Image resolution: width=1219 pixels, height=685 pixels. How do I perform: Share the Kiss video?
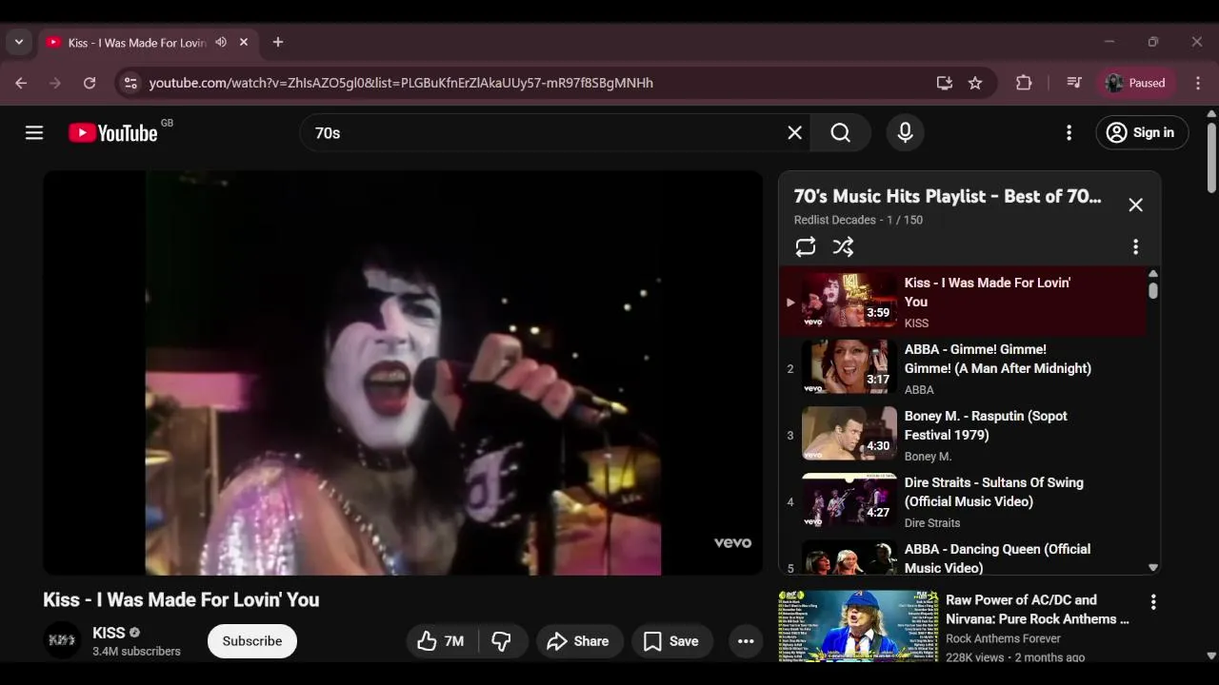tap(579, 641)
